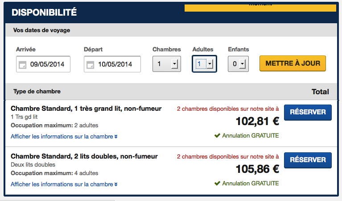
Task: Click title Chambre Standard, 2 lits doubles
Action: 84,156
